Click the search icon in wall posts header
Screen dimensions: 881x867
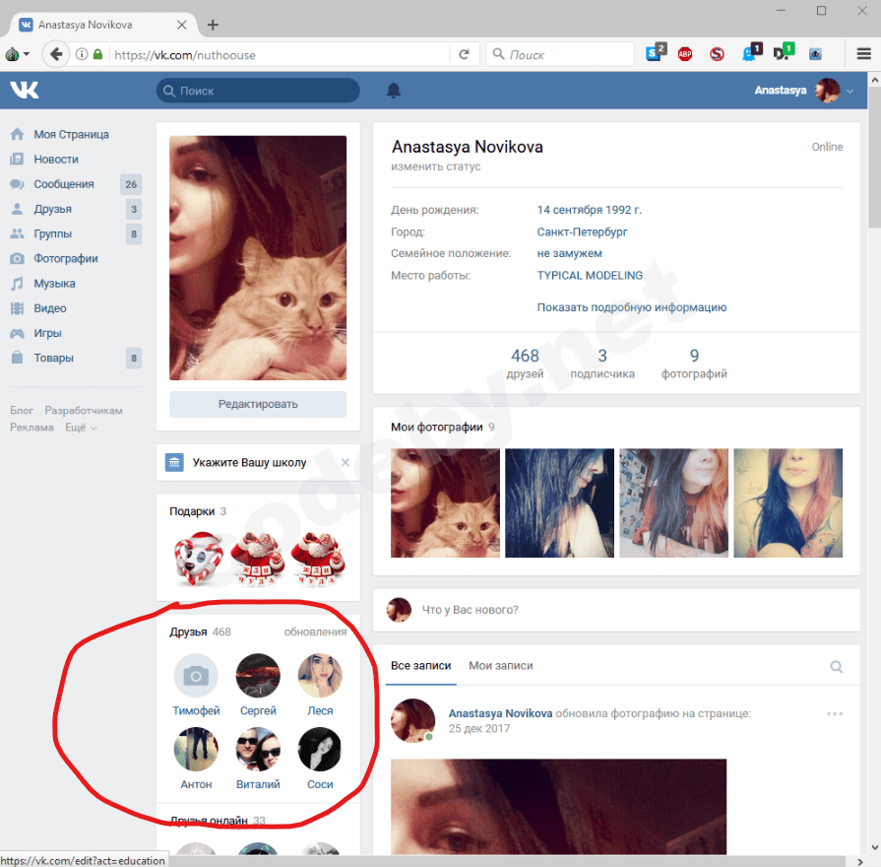836,666
